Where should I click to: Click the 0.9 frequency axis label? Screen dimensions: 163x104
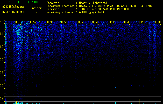pyautogui.click(x=2, y=60)
